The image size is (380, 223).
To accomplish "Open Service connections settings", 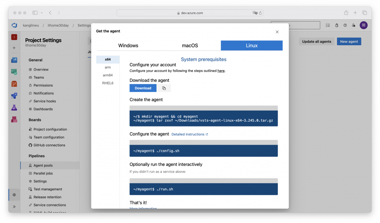I will (50, 205).
